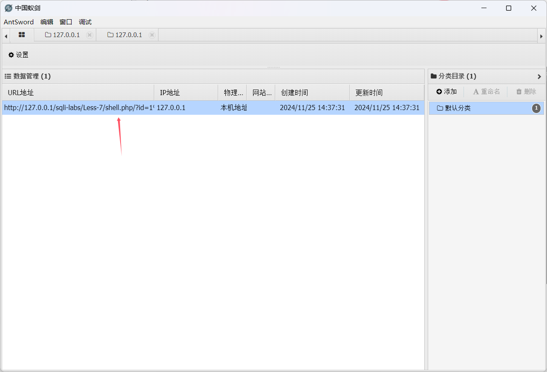547x372 pixels.
Task: Close the first 127.0.0.1 tab
Action: click(x=89, y=35)
